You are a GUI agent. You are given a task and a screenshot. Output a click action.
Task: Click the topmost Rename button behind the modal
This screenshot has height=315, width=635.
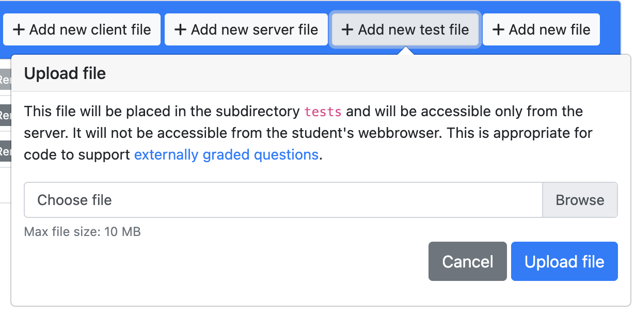coord(6,80)
